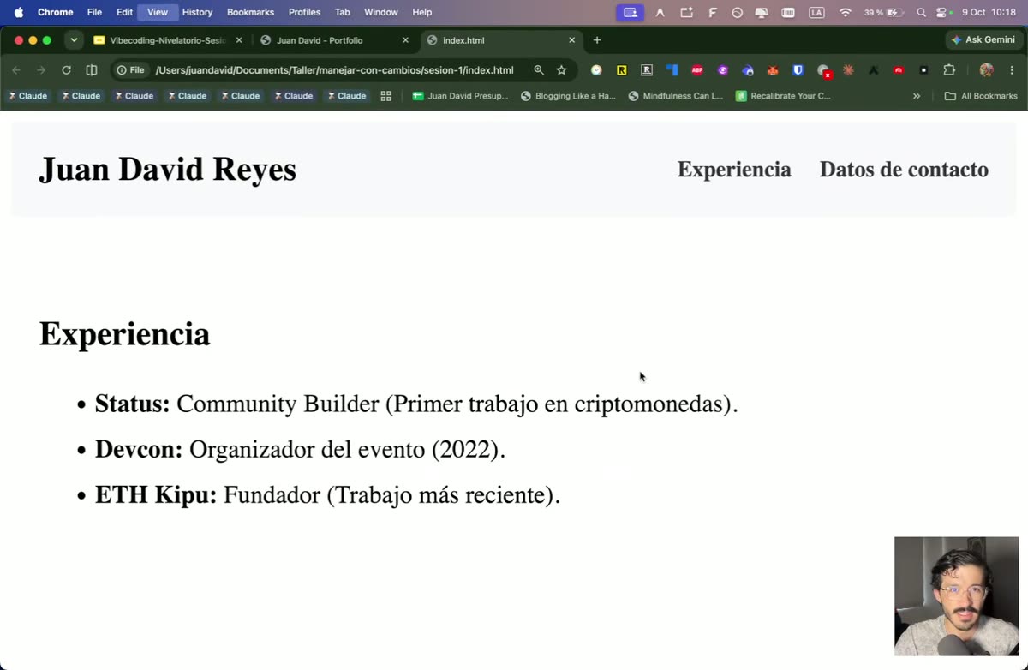Open the Edit menu
Screen dimensions: 1028x670
tap(124, 12)
